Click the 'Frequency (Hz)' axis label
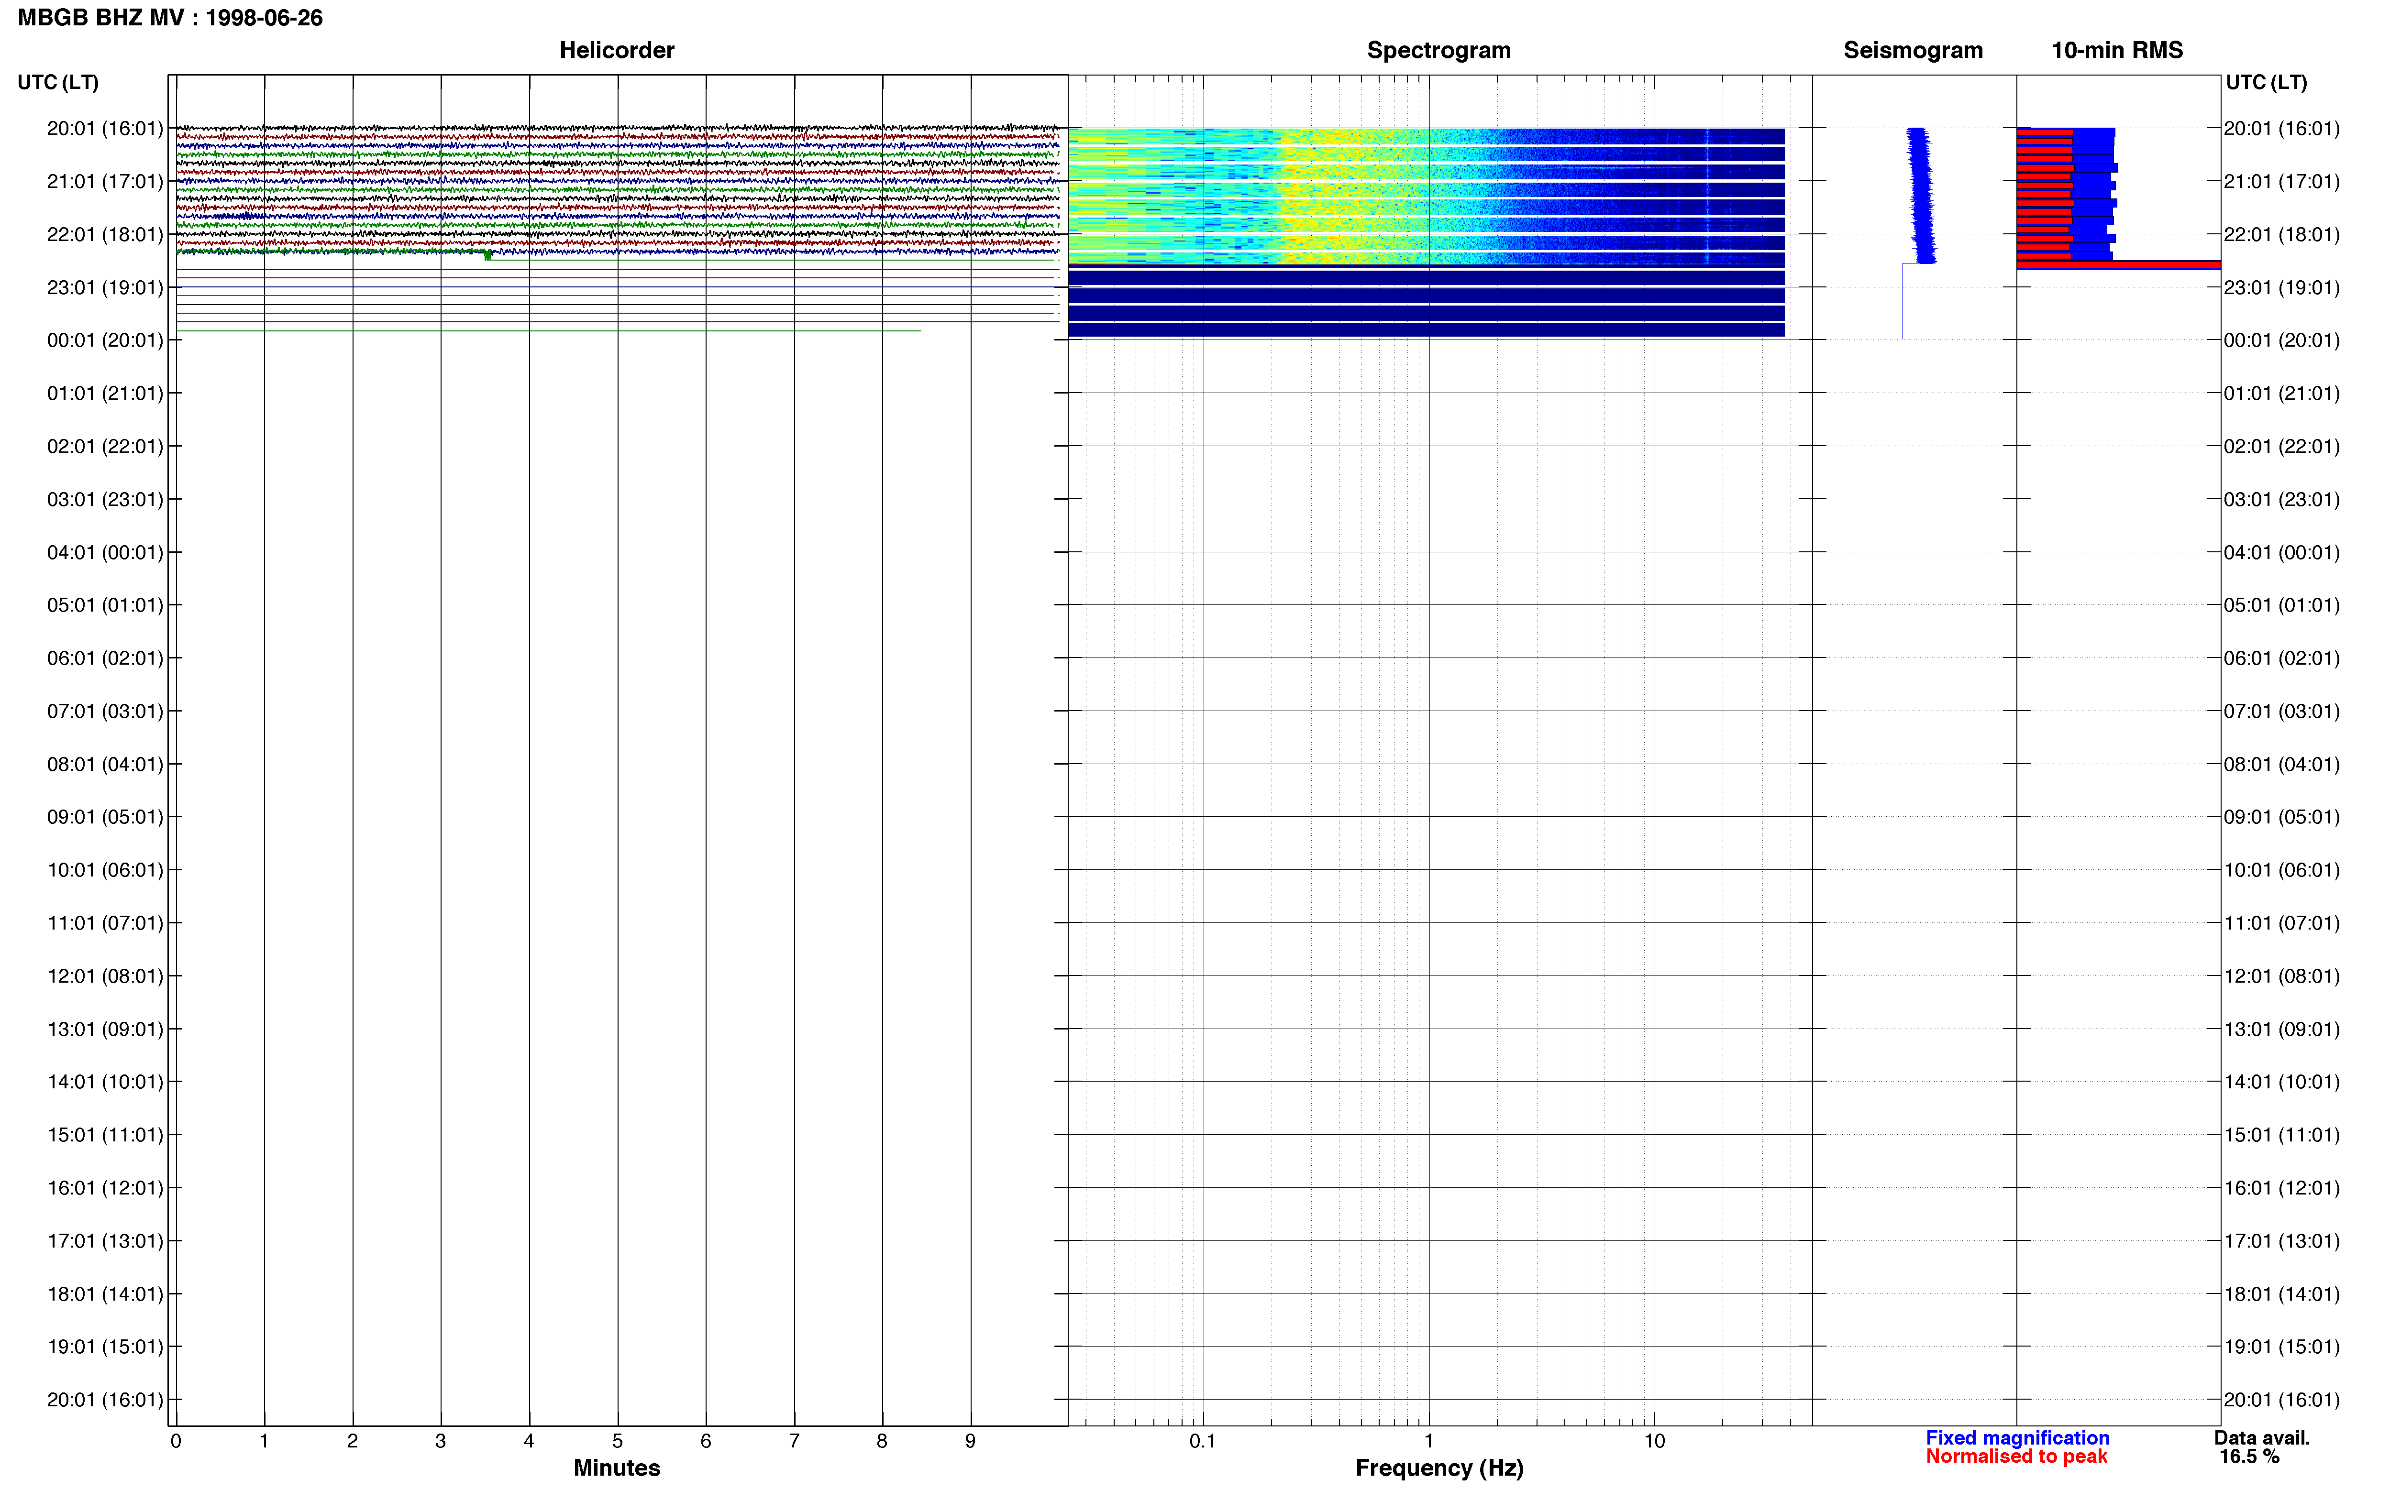Viewport: 2401px width, 1501px height. pyautogui.click(x=1439, y=1467)
